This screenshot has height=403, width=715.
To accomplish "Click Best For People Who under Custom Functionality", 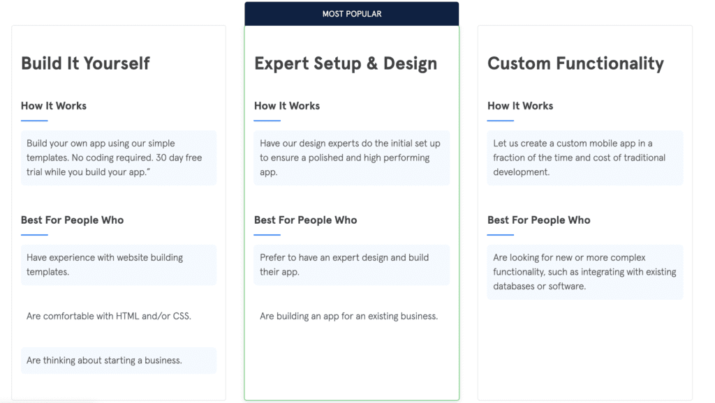I will (539, 220).
